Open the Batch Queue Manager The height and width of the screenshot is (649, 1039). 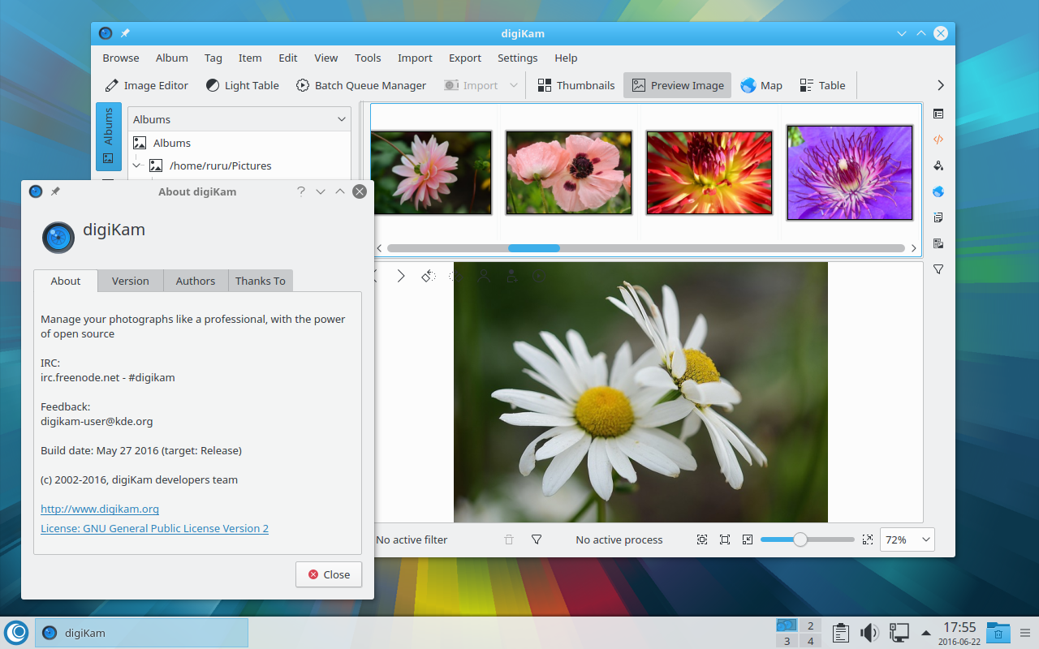(360, 85)
